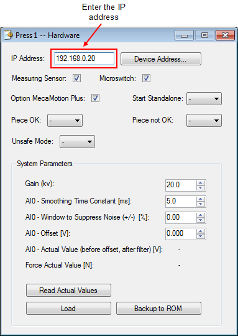238x336 pixels.
Task: Click the AI0 Offset value field
Action: tap(181, 234)
